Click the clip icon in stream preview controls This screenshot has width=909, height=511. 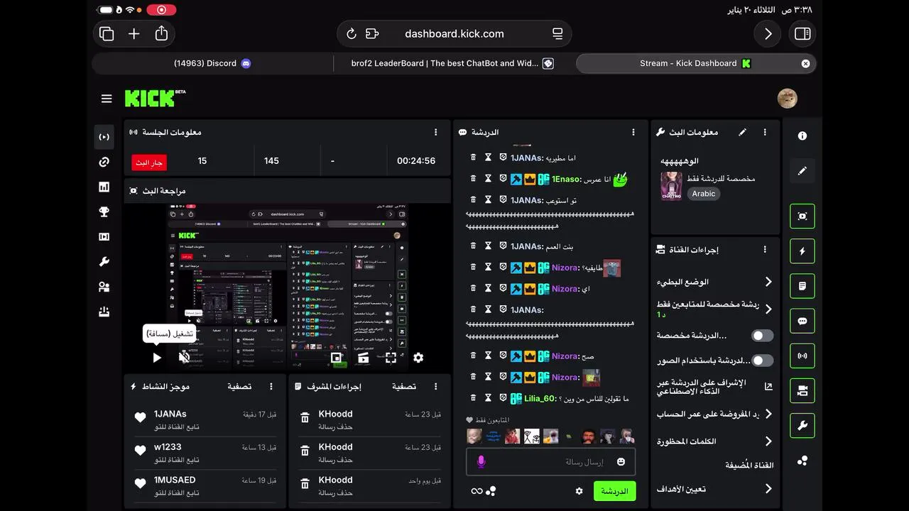[x=364, y=358]
